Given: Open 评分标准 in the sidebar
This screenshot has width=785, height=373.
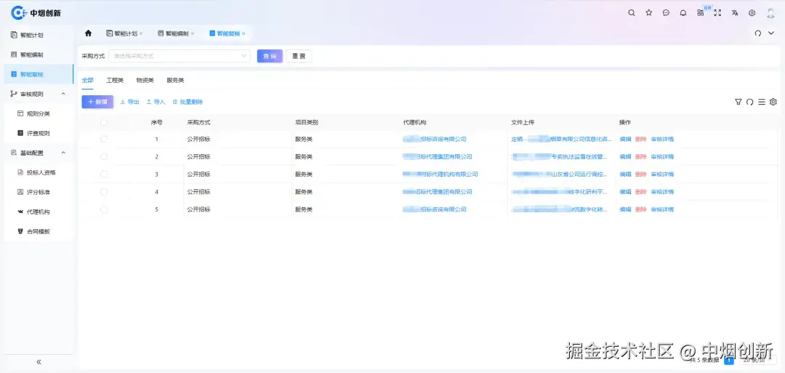Looking at the screenshot, I should pos(38,192).
